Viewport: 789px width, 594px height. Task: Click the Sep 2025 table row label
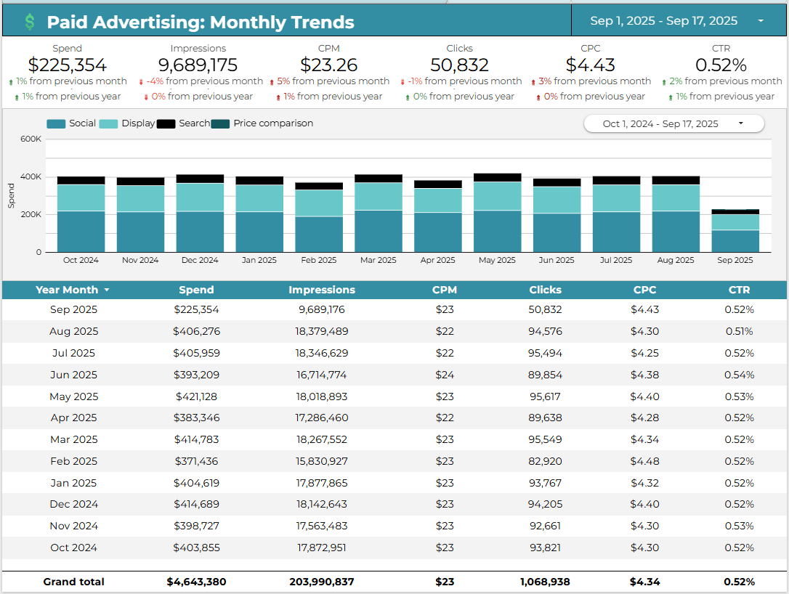click(x=73, y=309)
